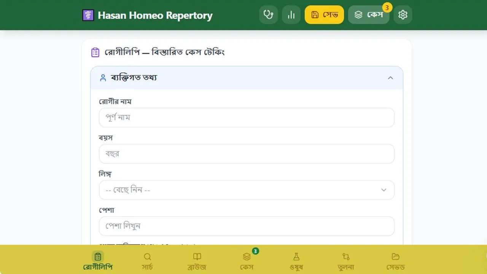This screenshot has width=487, height=274.
Task: Collapse the ব্যক্তিগত তথ্য section chevron
Action: pos(390,78)
